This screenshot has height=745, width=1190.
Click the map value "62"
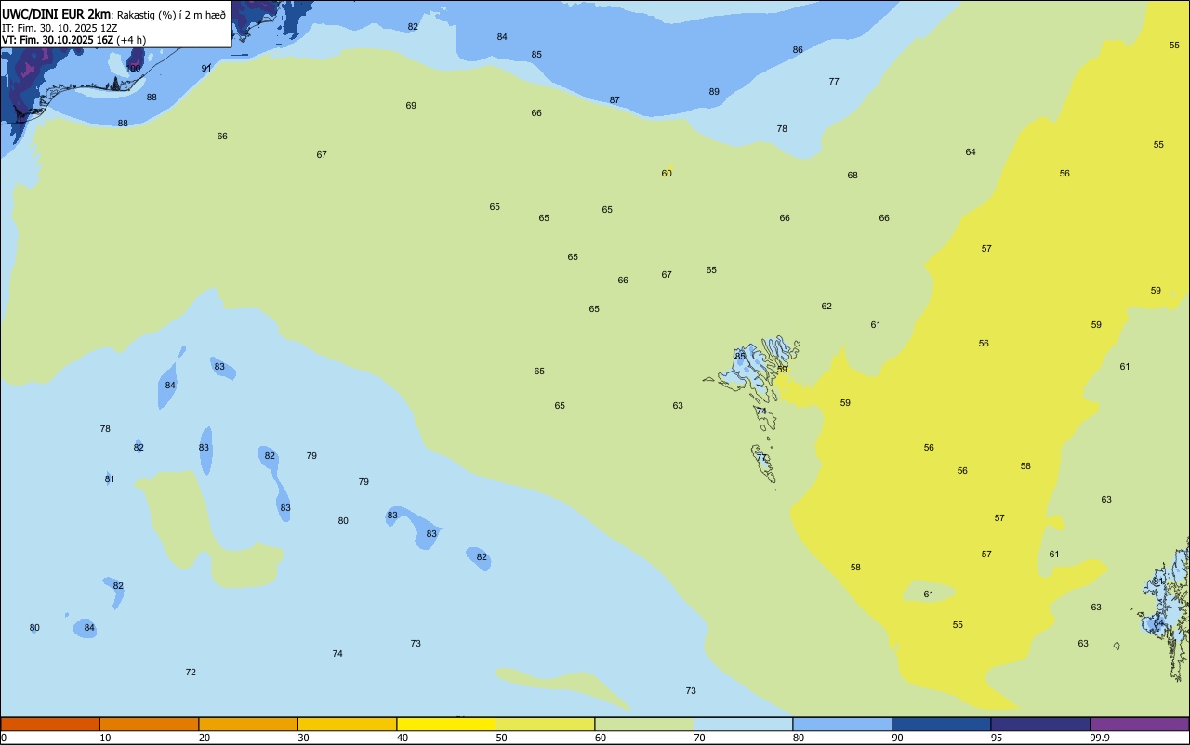[826, 307]
